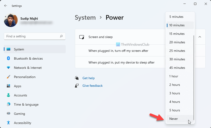Image resolution: width=211 pixels, height=128 pixels.
Task: Open Gaming settings
Action: click(x=20, y=114)
